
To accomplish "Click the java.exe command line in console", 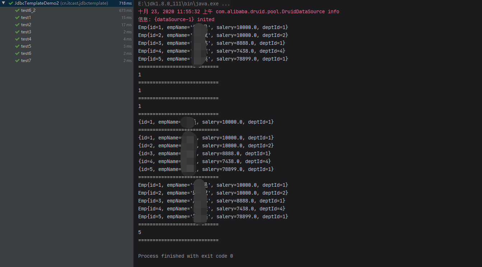I will pos(184,4).
